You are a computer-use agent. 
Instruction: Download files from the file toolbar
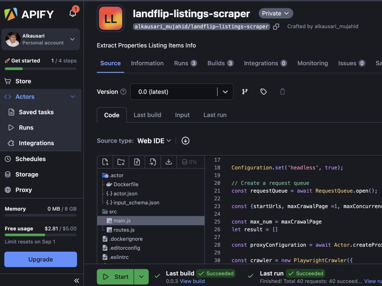coord(168,162)
